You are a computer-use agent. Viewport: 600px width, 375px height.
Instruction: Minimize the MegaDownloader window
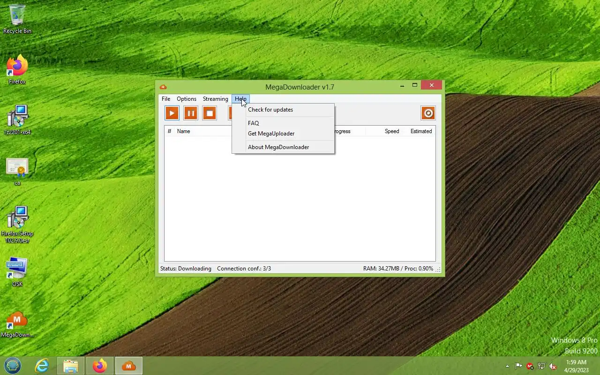403,85
